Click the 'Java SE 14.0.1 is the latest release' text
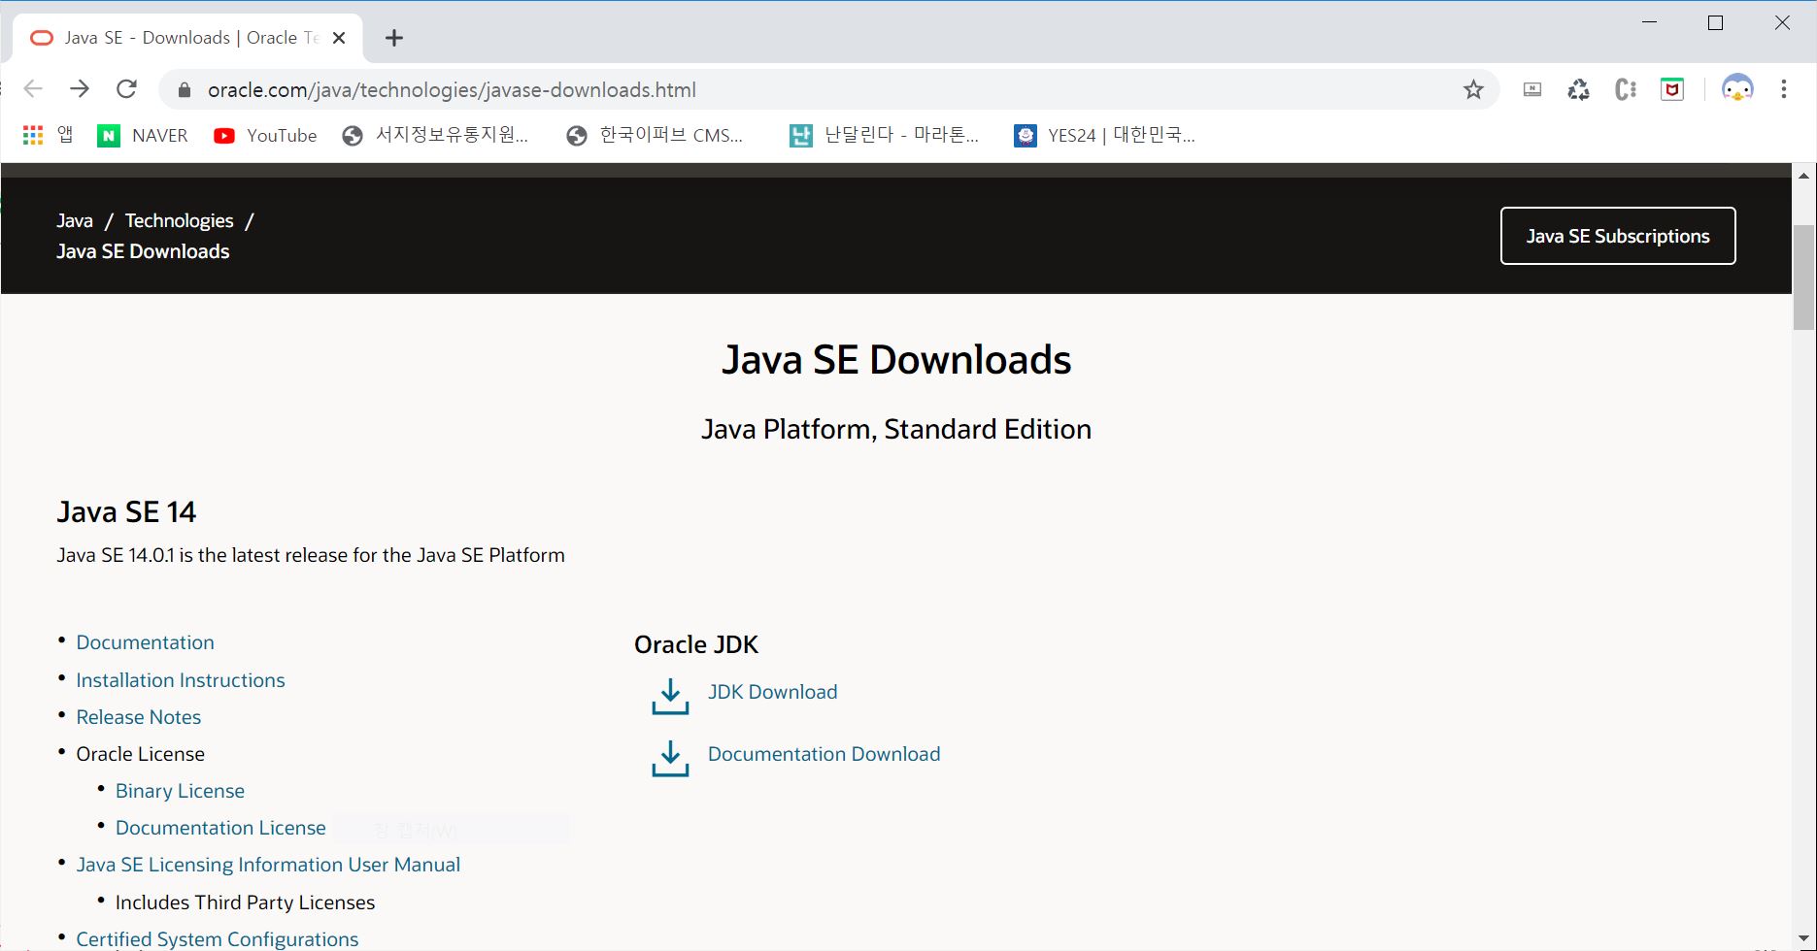1817x951 pixels. [311, 555]
